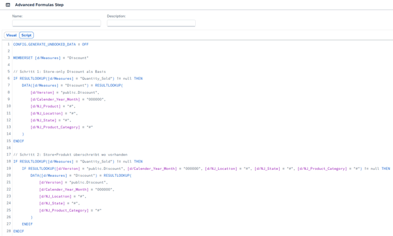Click MEMBERSET keyword on line 3
The image size is (393, 236).
(23, 58)
